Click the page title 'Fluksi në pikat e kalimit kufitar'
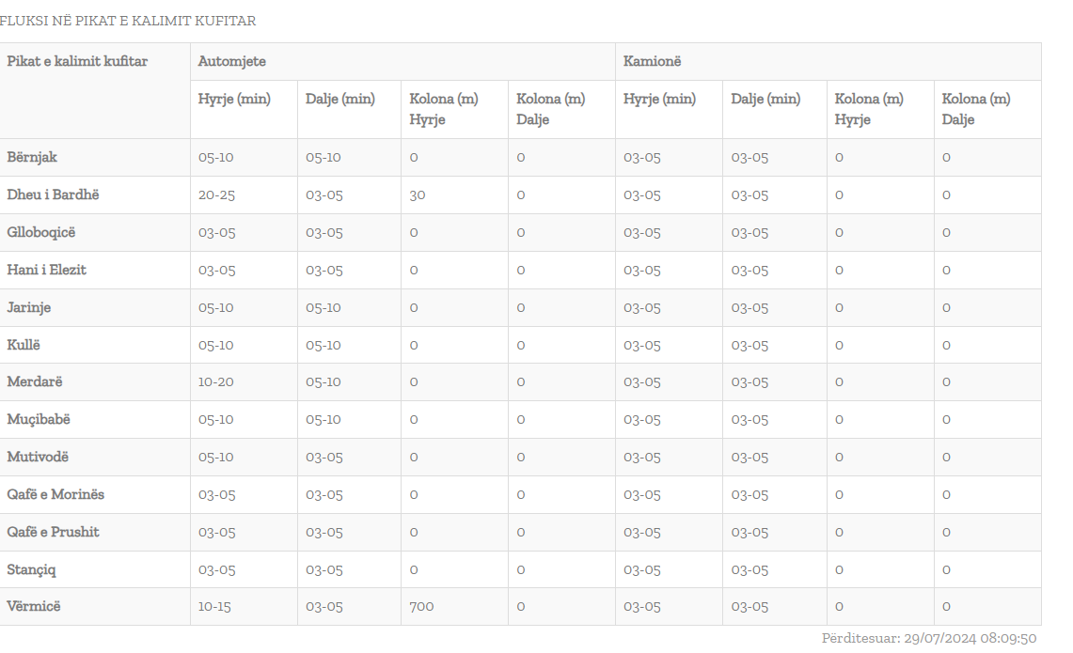1073x653 pixels. coord(128,21)
